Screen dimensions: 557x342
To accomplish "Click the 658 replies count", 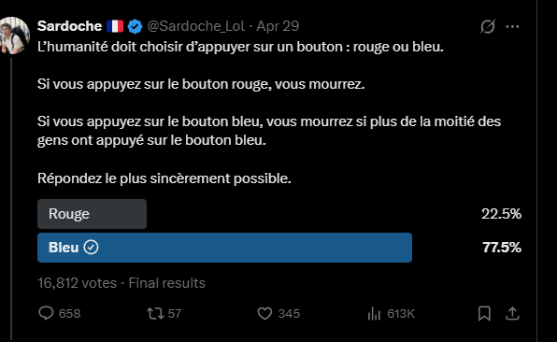I will [x=69, y=314].
